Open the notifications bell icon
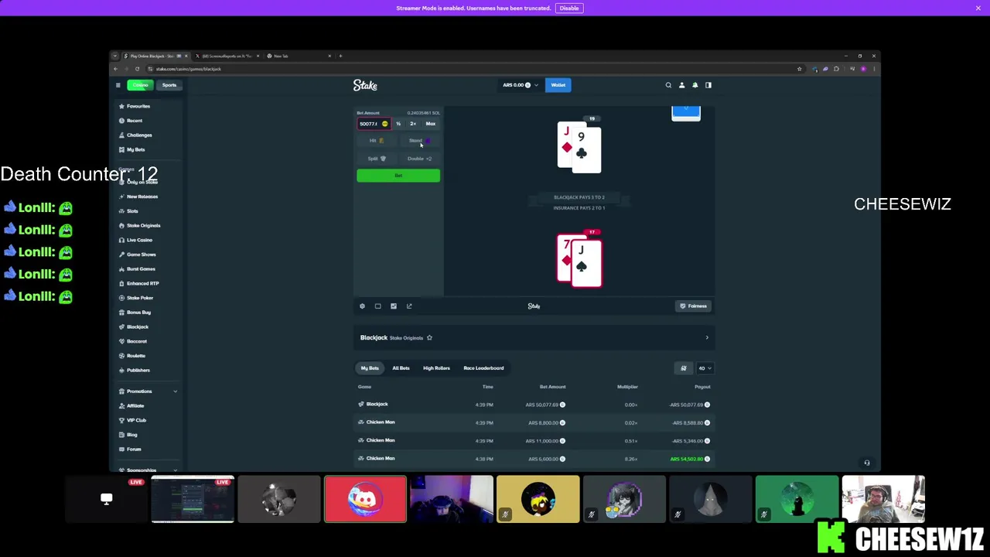This screenshot has height=557, width=990. [695, 85]
